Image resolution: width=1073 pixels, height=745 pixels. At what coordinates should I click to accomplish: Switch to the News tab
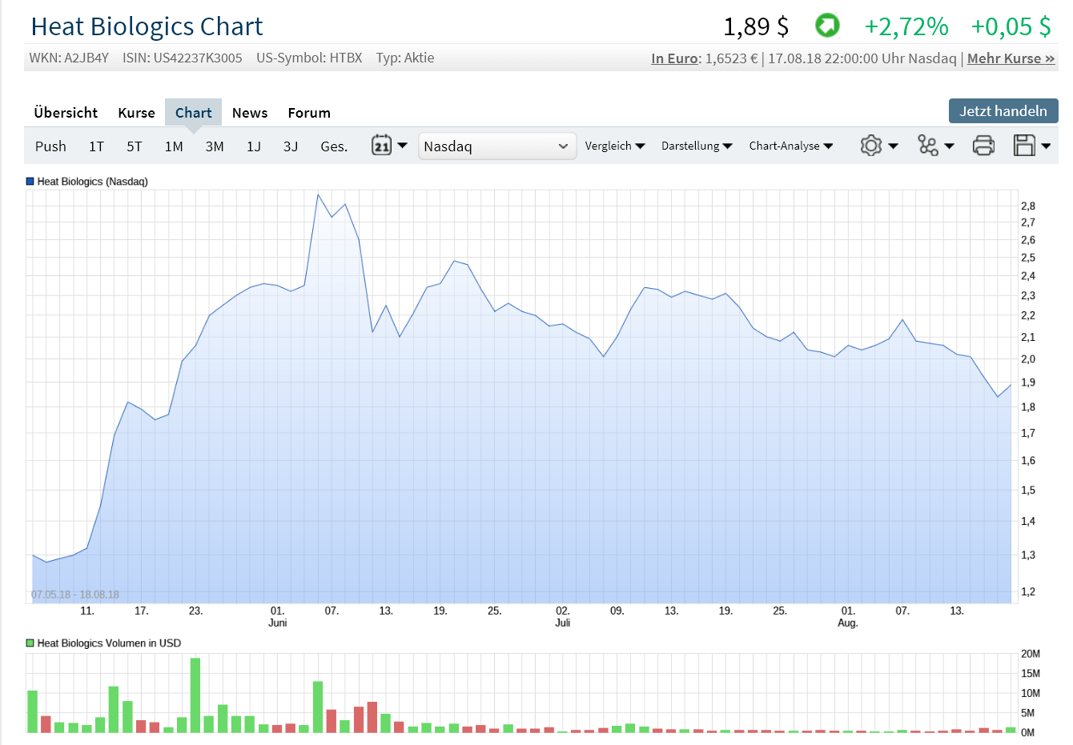click(249, 112)
